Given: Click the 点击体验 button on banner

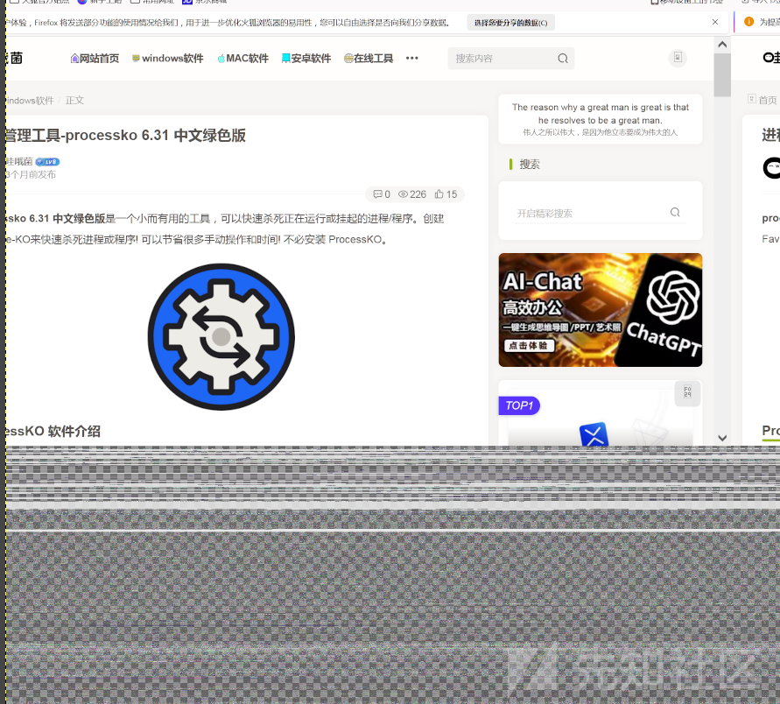Looking at the screenshot, I should pos(529,346).
